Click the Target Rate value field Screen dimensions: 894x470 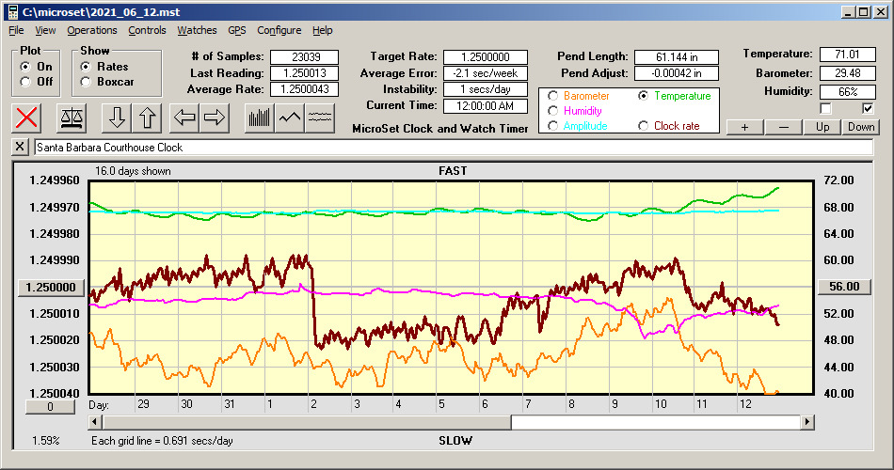[x=486, y=57]
